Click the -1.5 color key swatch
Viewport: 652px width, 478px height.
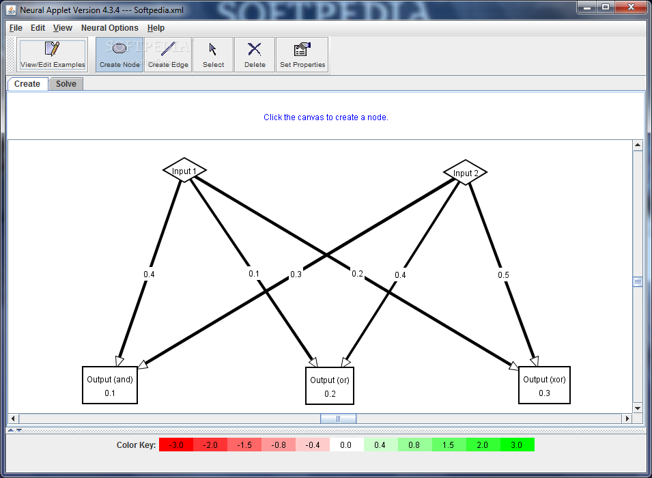pyautogui.click(x=244, y=445)
